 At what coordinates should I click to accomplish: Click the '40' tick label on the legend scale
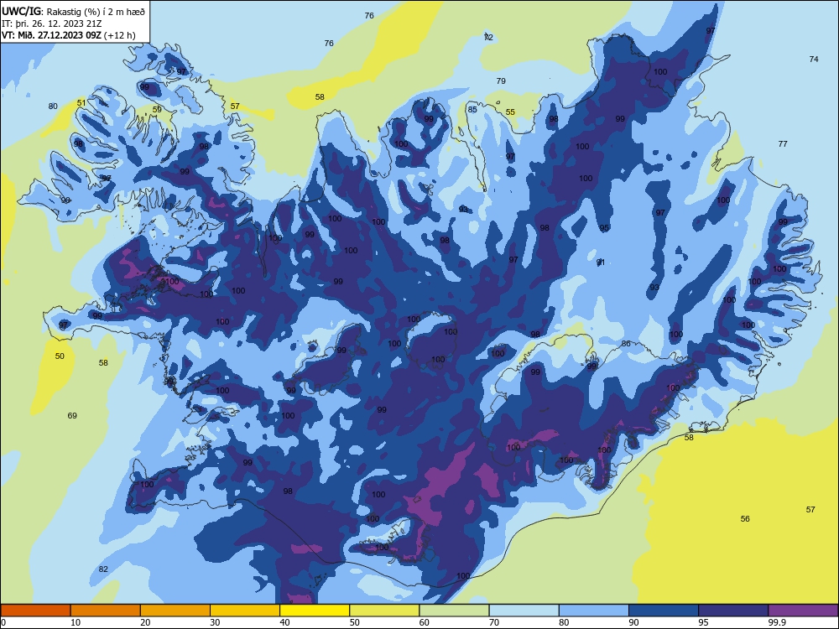coord(284,622)
